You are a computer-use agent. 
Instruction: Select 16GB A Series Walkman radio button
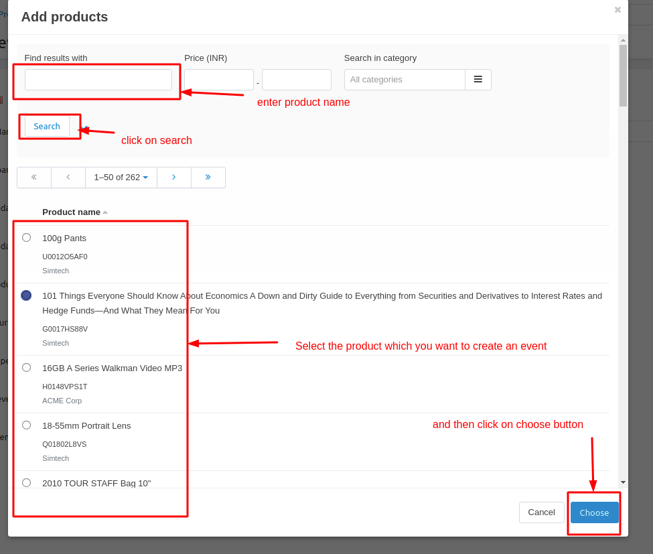(26, 368)
